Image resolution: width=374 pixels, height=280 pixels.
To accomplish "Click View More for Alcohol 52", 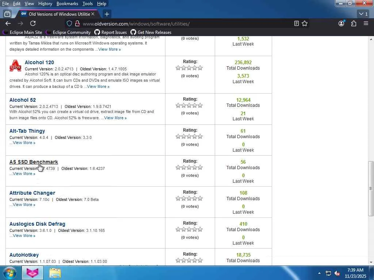I will pyautogui.click(x=115, y=118).
